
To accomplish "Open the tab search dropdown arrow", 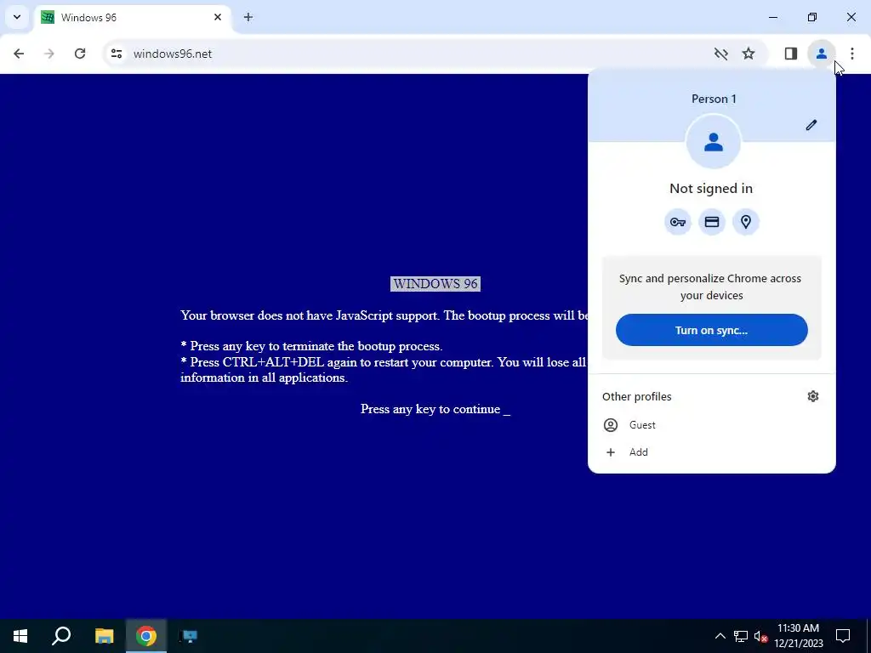I will tap(17, 17).
